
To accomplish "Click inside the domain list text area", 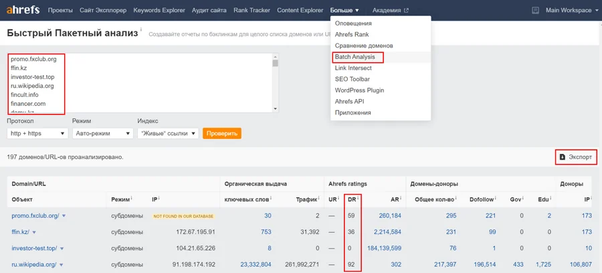I will tap(140, 83).
